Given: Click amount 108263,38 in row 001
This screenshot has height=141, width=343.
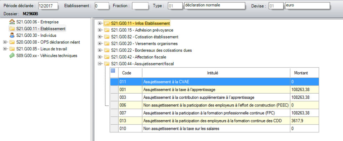Looking at the screenshot, I should tap(304, 90).
